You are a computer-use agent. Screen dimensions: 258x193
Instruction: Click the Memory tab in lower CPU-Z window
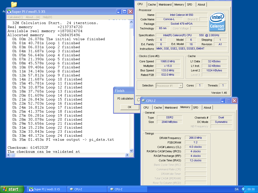(185, 107)
